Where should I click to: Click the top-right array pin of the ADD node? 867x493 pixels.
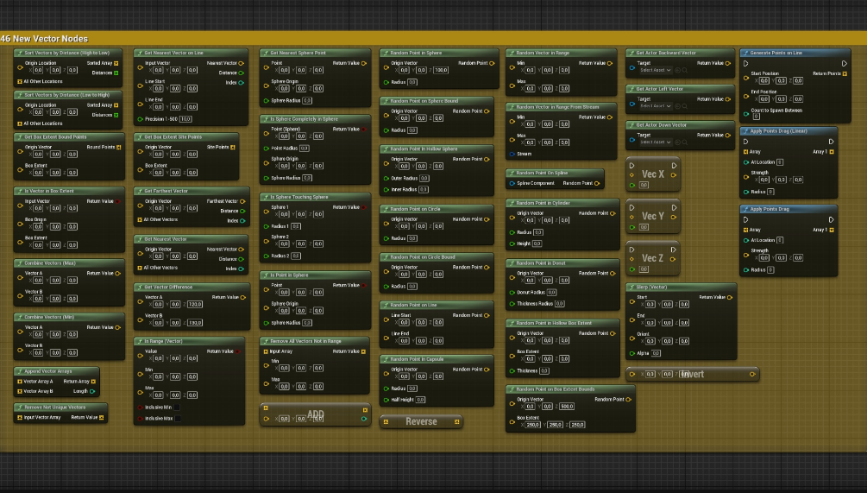365,410
